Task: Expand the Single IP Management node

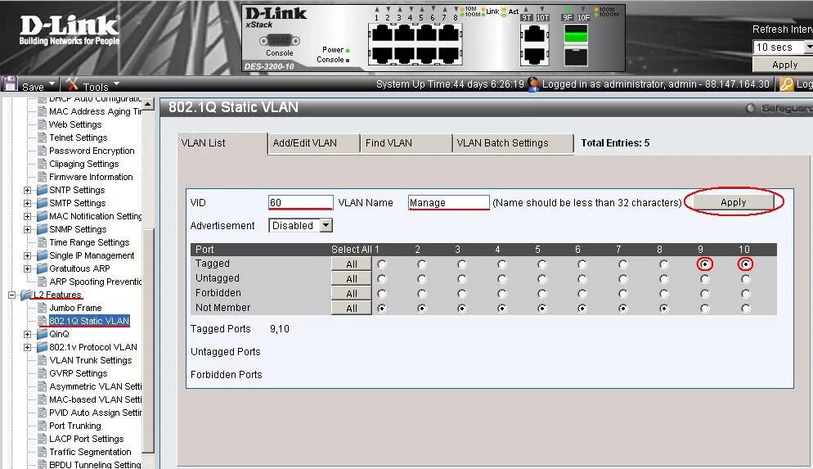Action: tap(28, 255)
